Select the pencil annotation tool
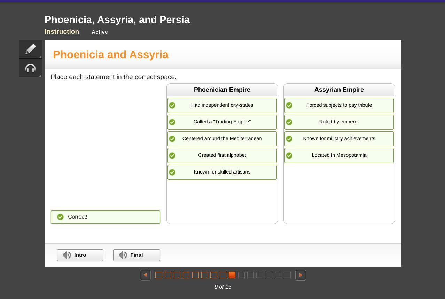This screenshot has height=299, width=445. click(31, 49)
